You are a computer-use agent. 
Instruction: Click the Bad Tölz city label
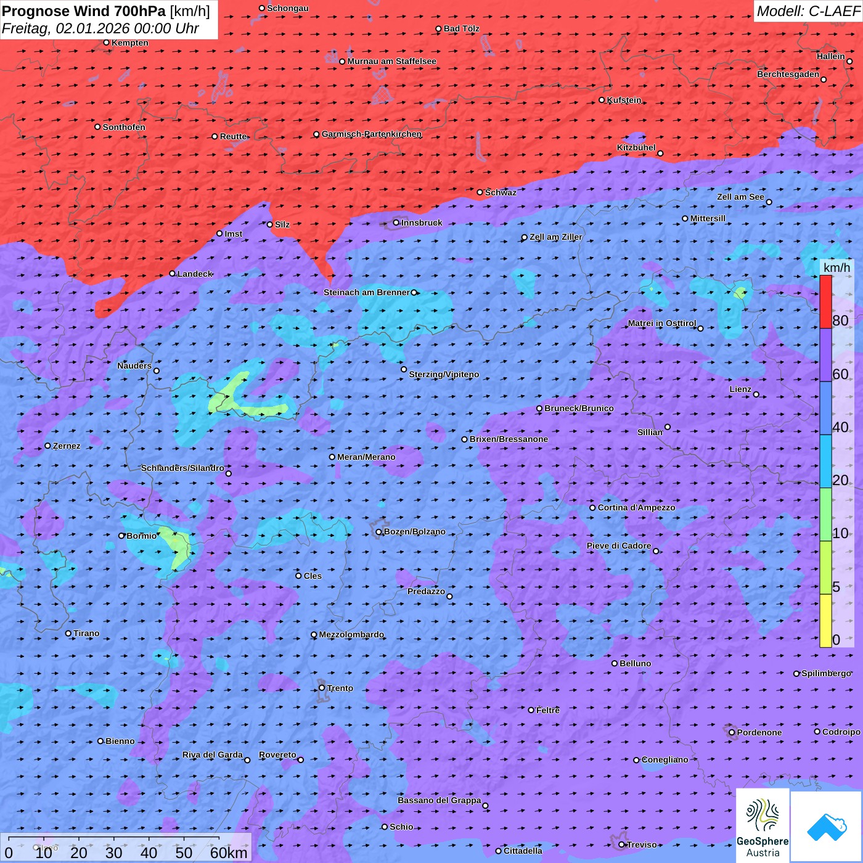coord(461,28)
